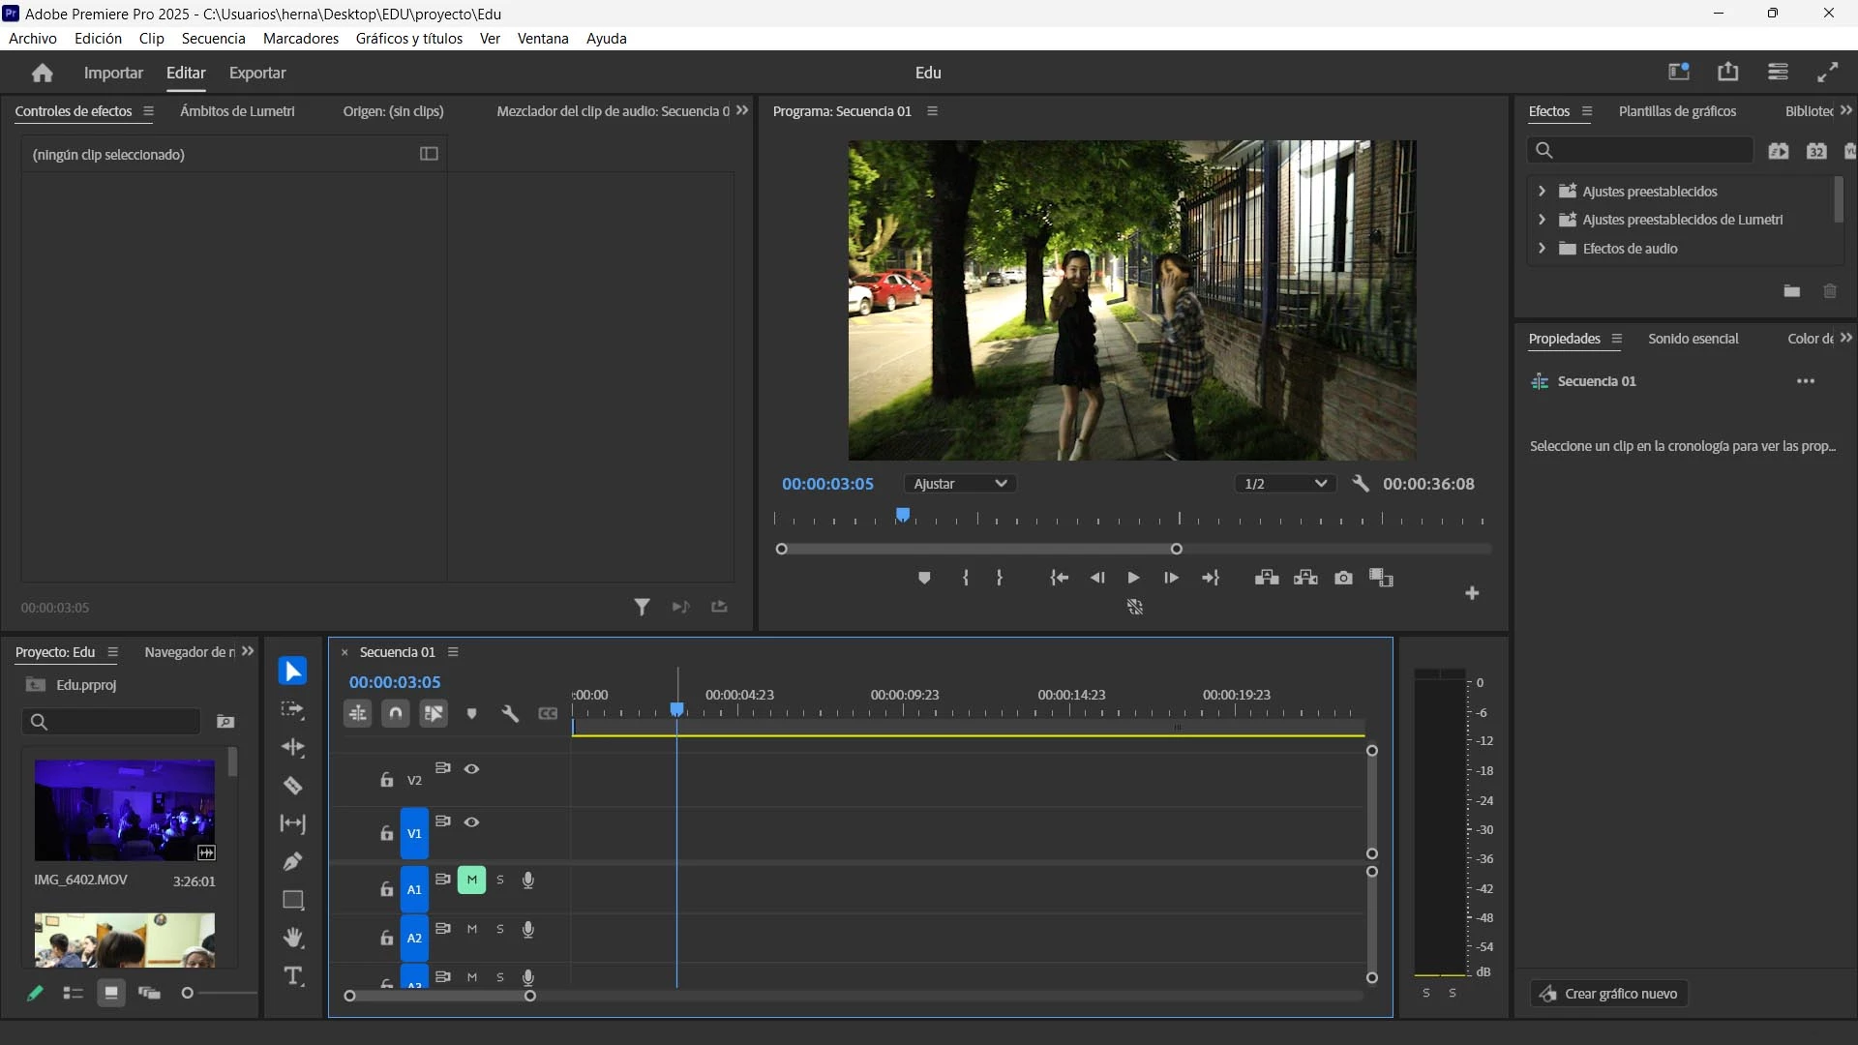Select the Ripple Edit tool
The height and width of the screenshot is (1045, 1858).
pyautogui.click(x=292, y=747)
